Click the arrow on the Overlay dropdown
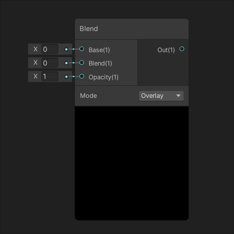The width and height of the screenshot is (234, 234). point(179,96)
